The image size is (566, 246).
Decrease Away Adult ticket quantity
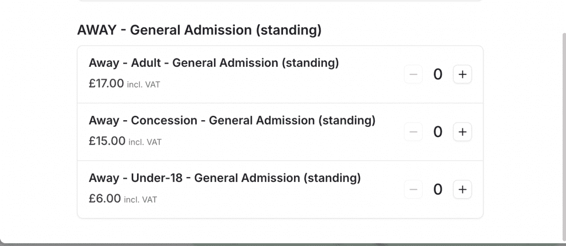coord(413,74)
